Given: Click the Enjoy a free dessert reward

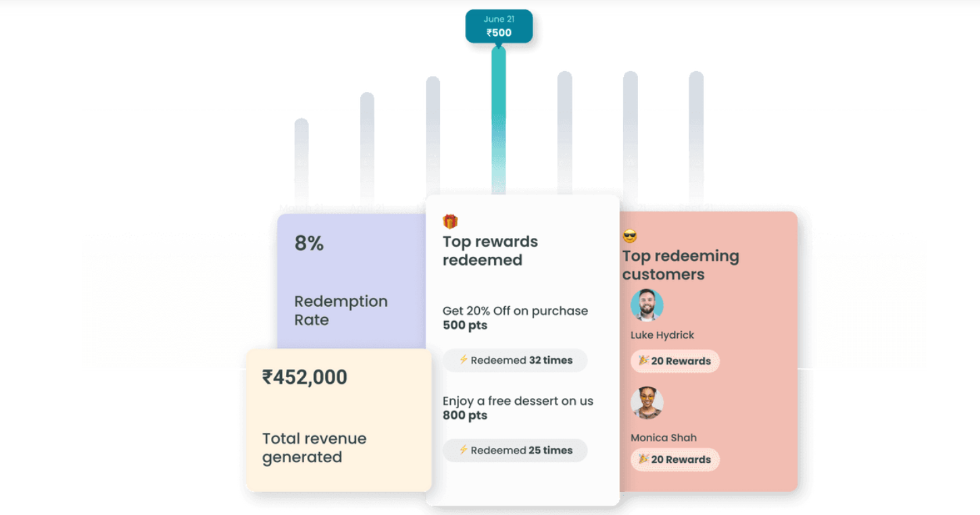Looking at the screenshot, I should coord(518,408).
